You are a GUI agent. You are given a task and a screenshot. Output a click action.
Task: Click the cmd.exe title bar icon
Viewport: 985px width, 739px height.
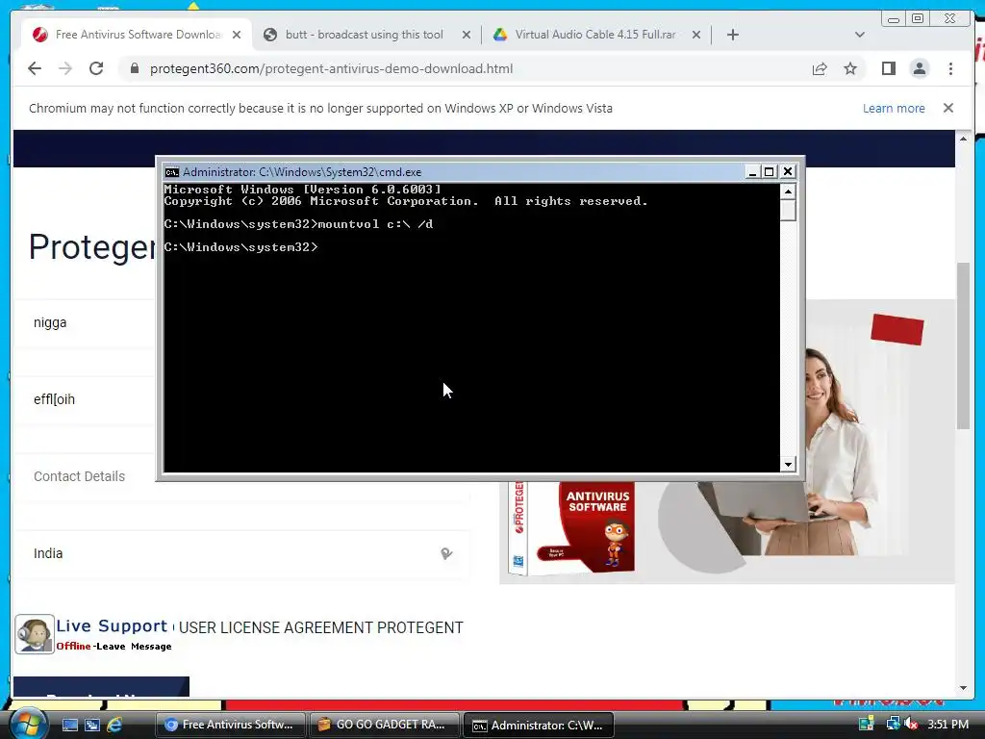pos(171,172)
